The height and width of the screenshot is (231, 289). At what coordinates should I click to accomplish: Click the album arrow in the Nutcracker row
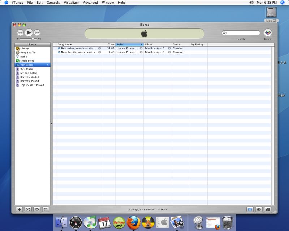coord(169,48)
